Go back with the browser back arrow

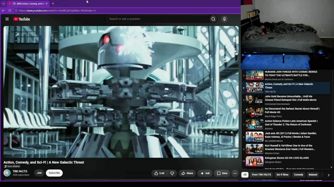pyautogui.click(x=3, y=11)
